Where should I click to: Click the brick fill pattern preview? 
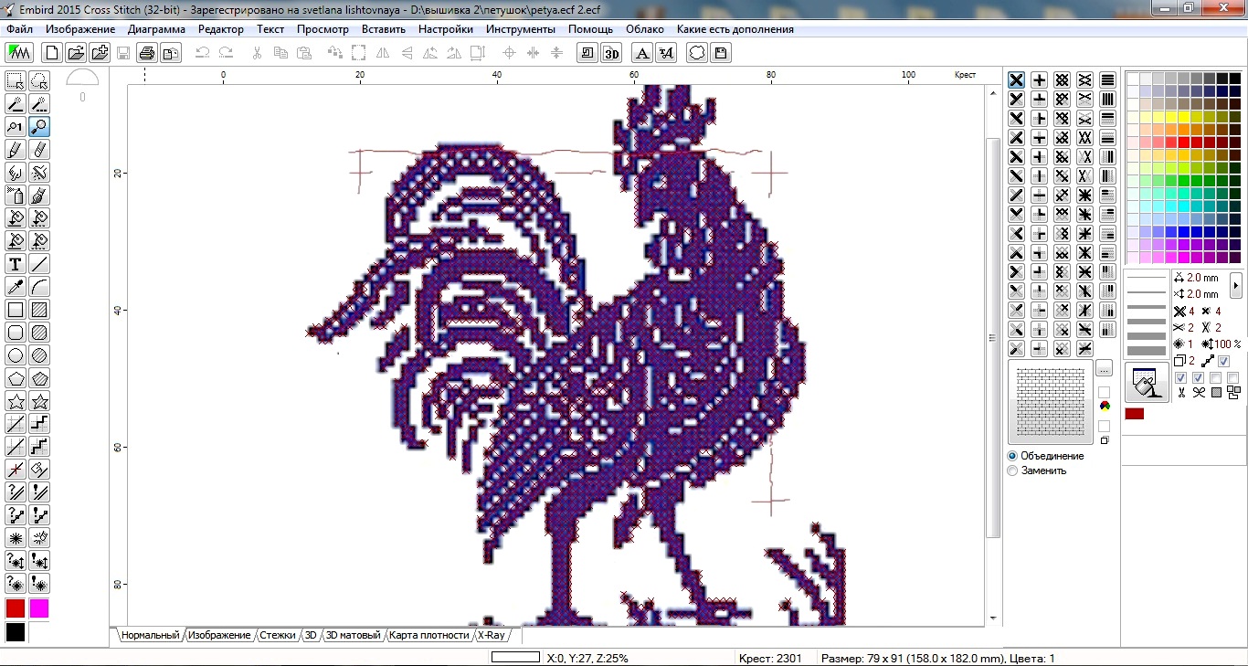pyautogui.click(x=1052, y=401)
